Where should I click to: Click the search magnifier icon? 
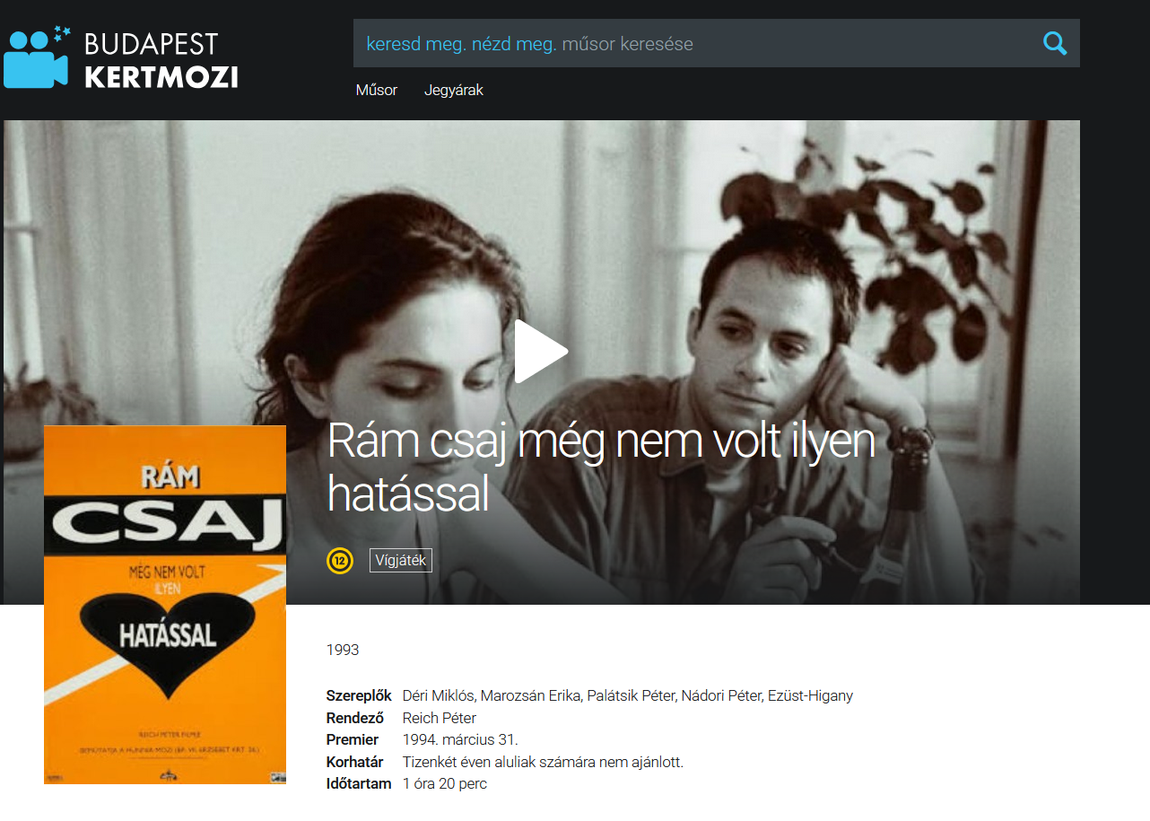click(x=1055, y=43)
